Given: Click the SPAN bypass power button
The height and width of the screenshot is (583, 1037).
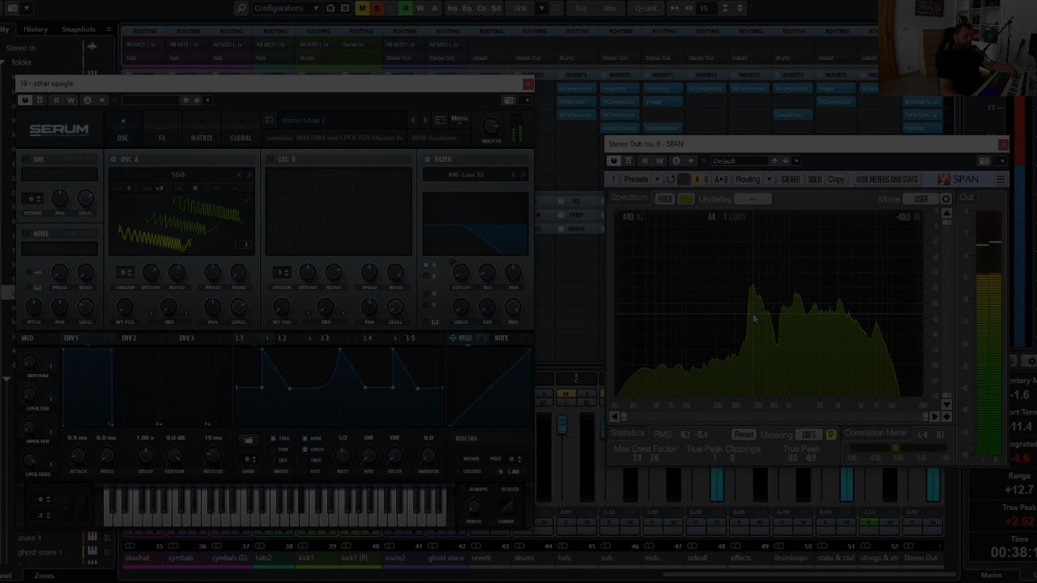Looking at the screenshot, I should [x=614, y=161].
